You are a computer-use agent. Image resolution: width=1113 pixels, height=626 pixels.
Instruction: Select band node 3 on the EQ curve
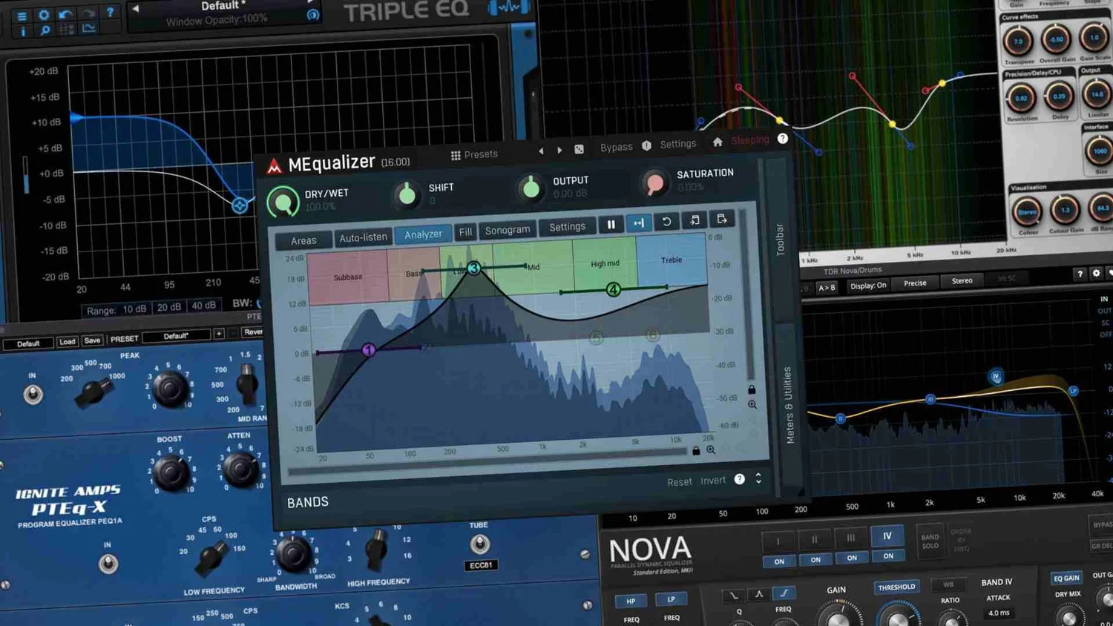(x=474, y=268)
